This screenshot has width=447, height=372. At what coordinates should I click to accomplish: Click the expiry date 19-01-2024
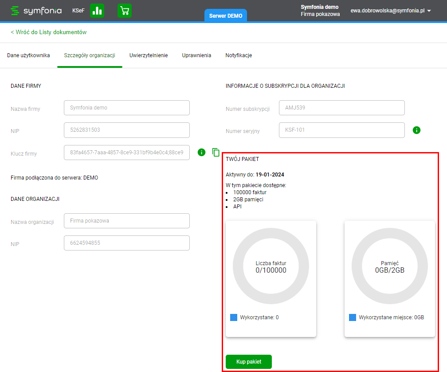click(270, 175)
